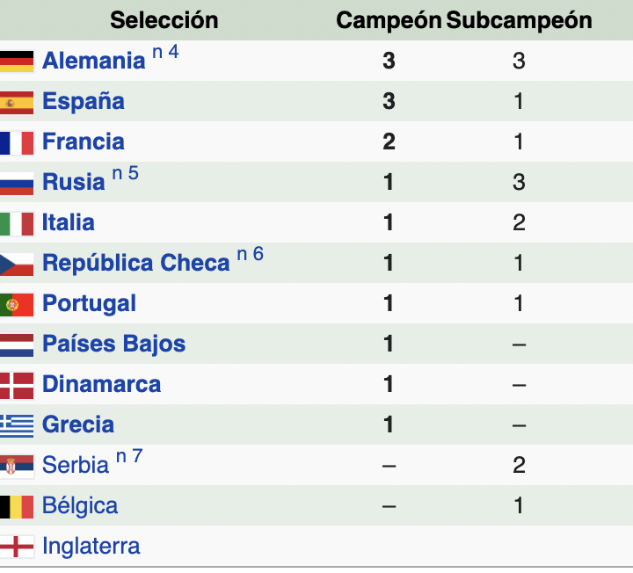Open footnote n 4 beside Alemania
Image resolution: width=633 pixels, height=573 pixels.
(165, 52)
